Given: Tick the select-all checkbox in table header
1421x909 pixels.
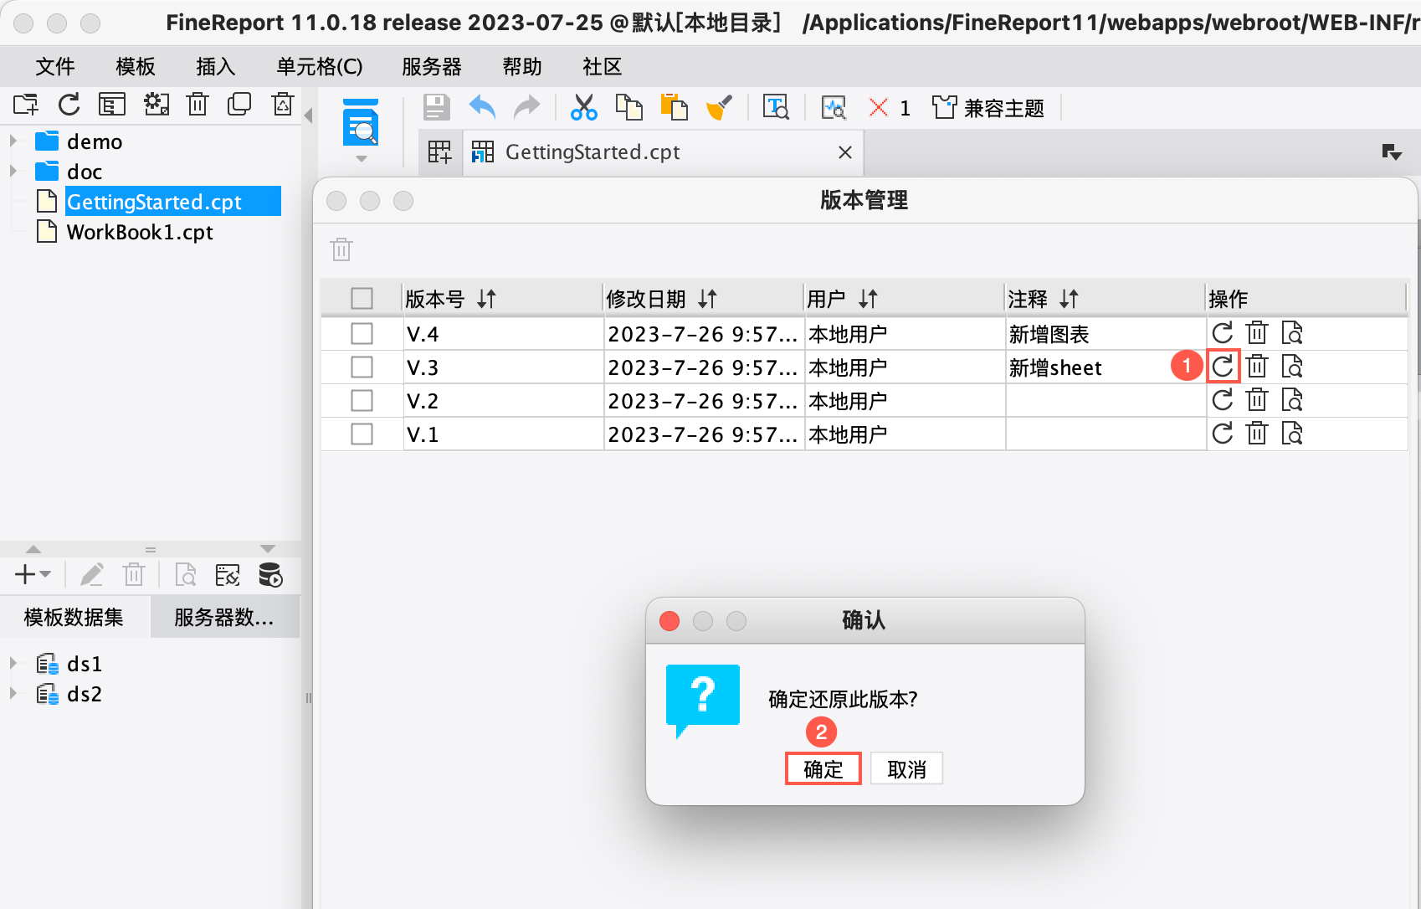Looking at the screenshot, I should pos(362,299).
